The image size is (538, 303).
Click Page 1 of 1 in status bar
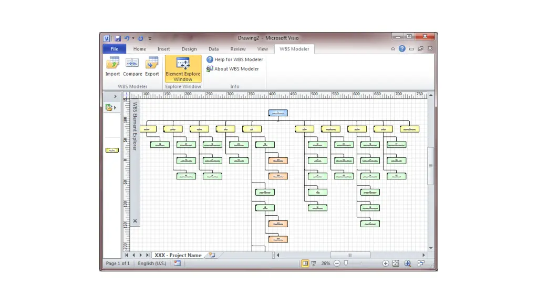pos(118,264)
